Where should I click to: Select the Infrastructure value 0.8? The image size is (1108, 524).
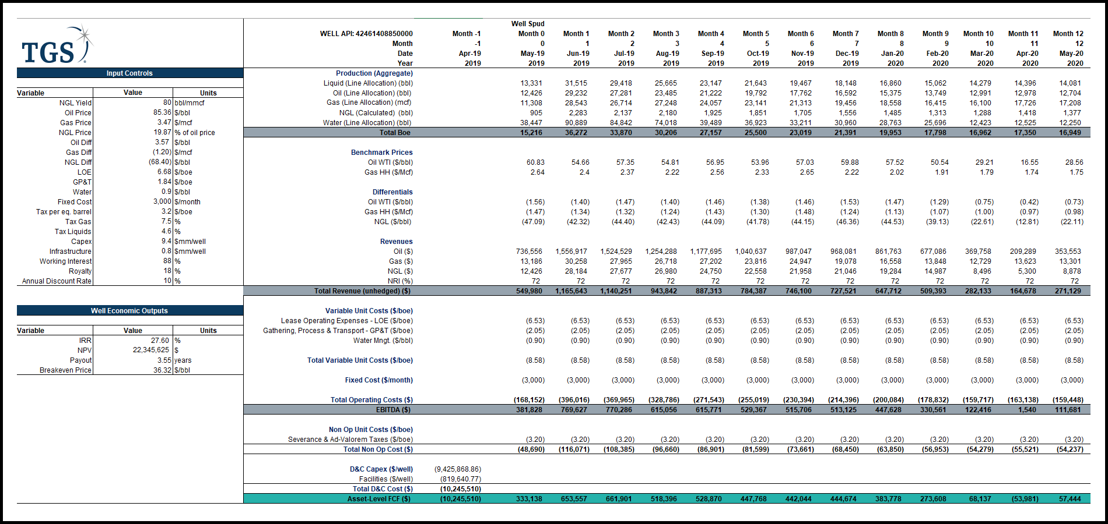(x=166, y=252)
